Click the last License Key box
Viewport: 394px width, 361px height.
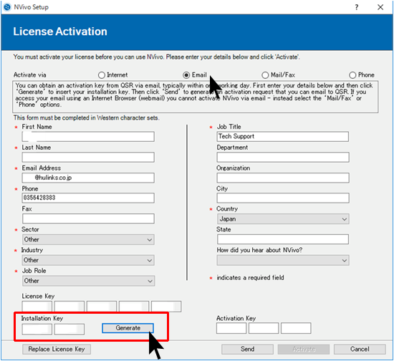click(x=166, y=307)
